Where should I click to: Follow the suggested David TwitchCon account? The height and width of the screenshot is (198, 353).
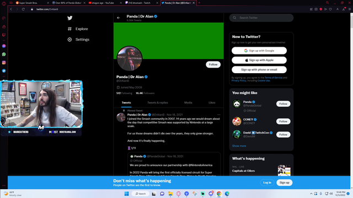pyautogui.click(x=283, y=135)
